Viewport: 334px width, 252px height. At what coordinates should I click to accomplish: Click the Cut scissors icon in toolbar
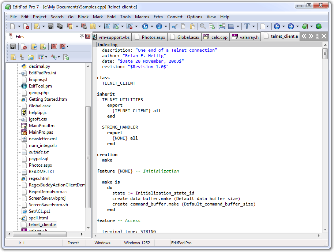click(174, 26)
